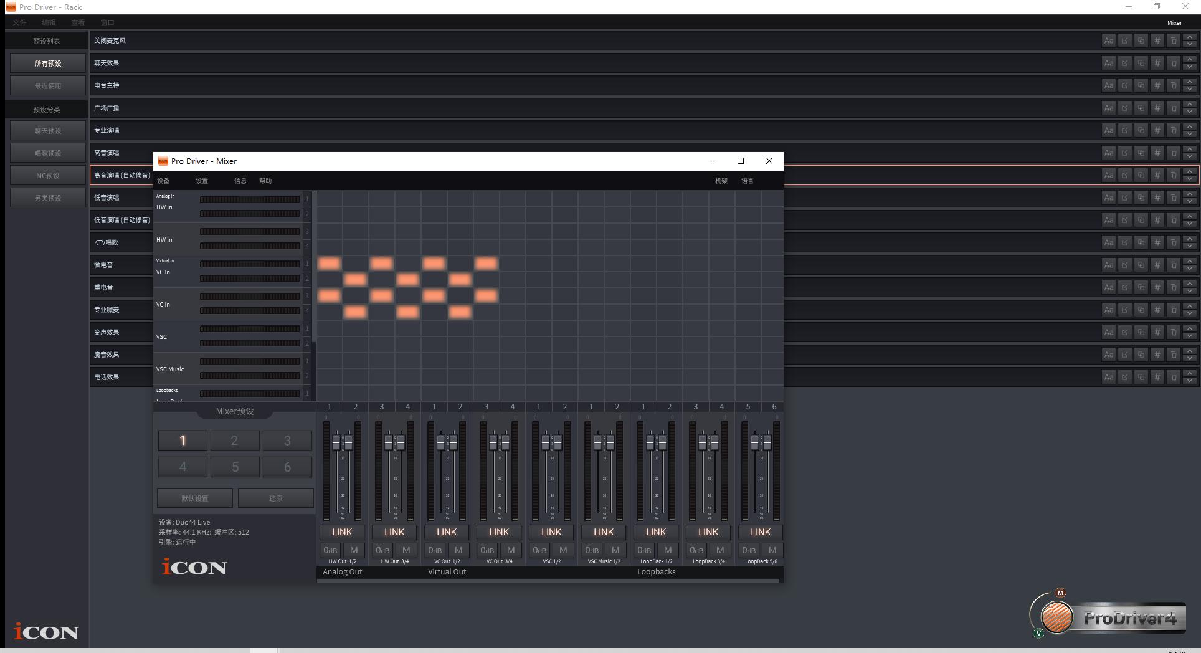Viewport: 1201px width, 653px height.
Task: Open the 设置 menu in Mixer window
Action: coord(202,181)
